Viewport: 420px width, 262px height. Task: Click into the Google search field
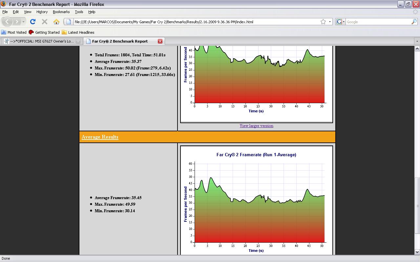coord(378,22)
